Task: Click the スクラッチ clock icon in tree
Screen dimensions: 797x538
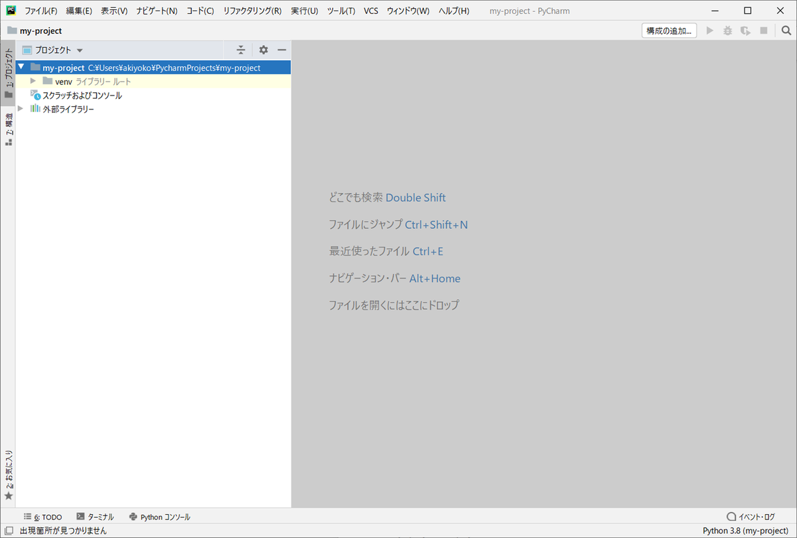Action: click(35, 95)
